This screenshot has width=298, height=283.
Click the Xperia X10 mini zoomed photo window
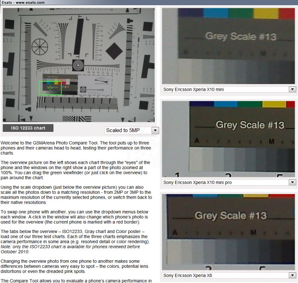(x=228, y=46)
